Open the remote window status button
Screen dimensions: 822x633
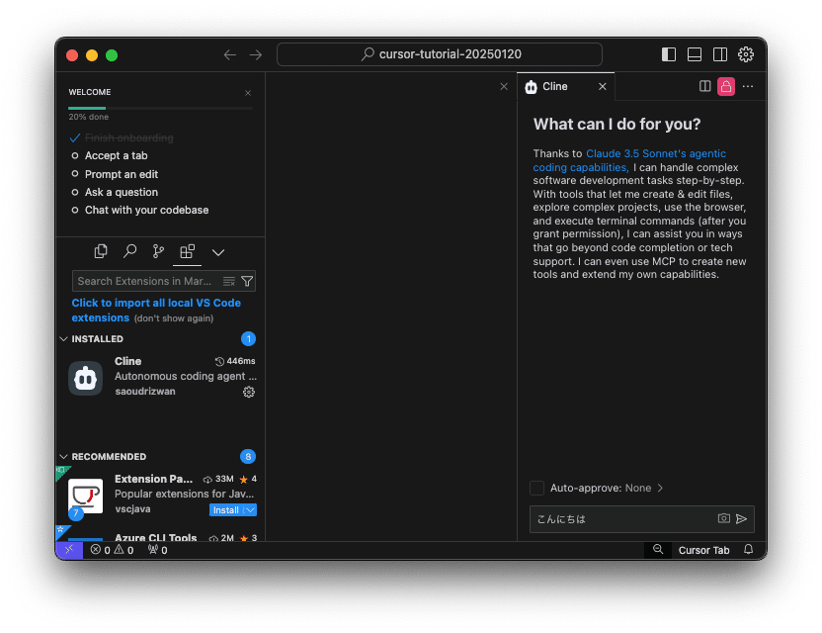coord(69,550)
